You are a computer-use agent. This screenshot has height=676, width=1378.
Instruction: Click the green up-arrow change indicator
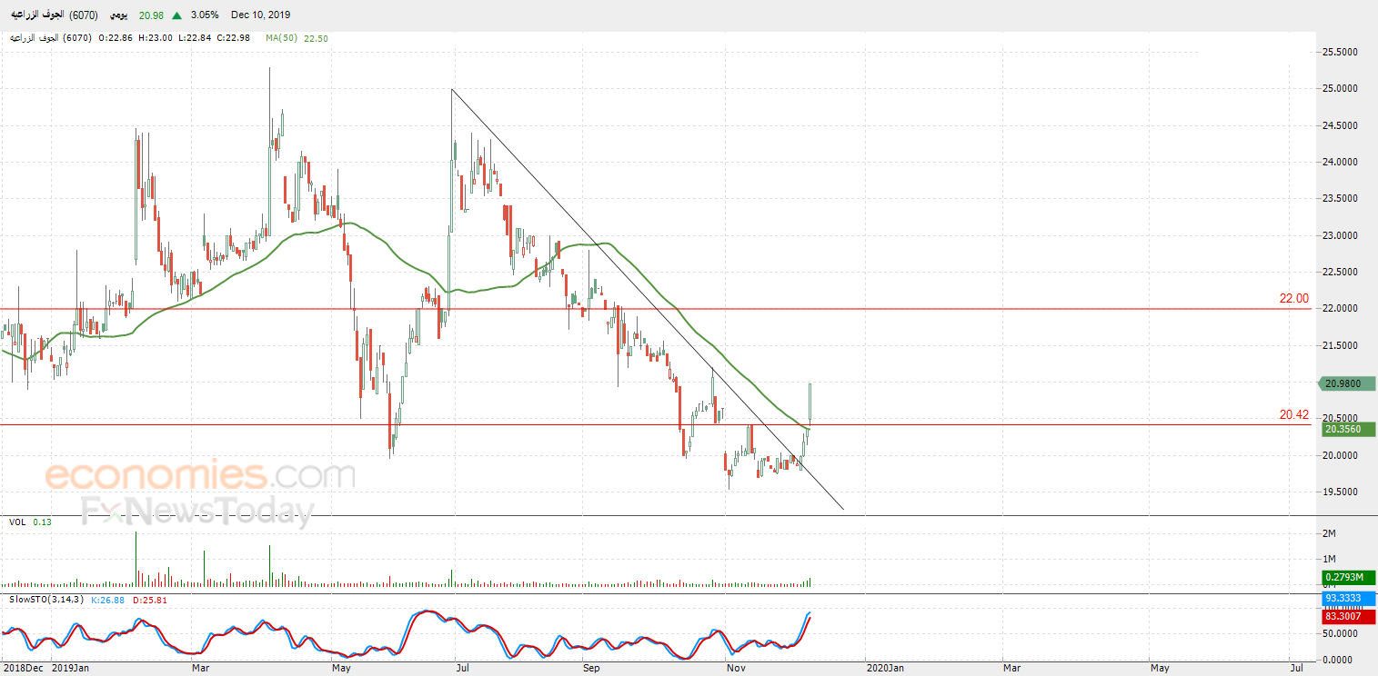[176, 15]
